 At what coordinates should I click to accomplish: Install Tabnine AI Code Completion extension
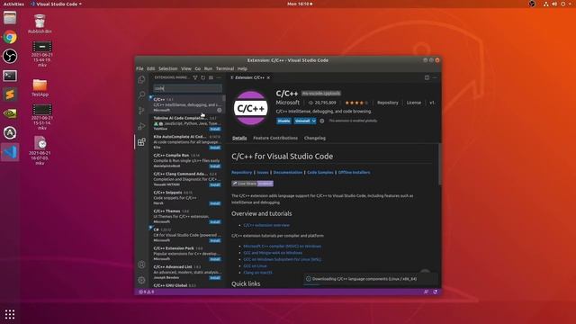click(x=215, y=129)
